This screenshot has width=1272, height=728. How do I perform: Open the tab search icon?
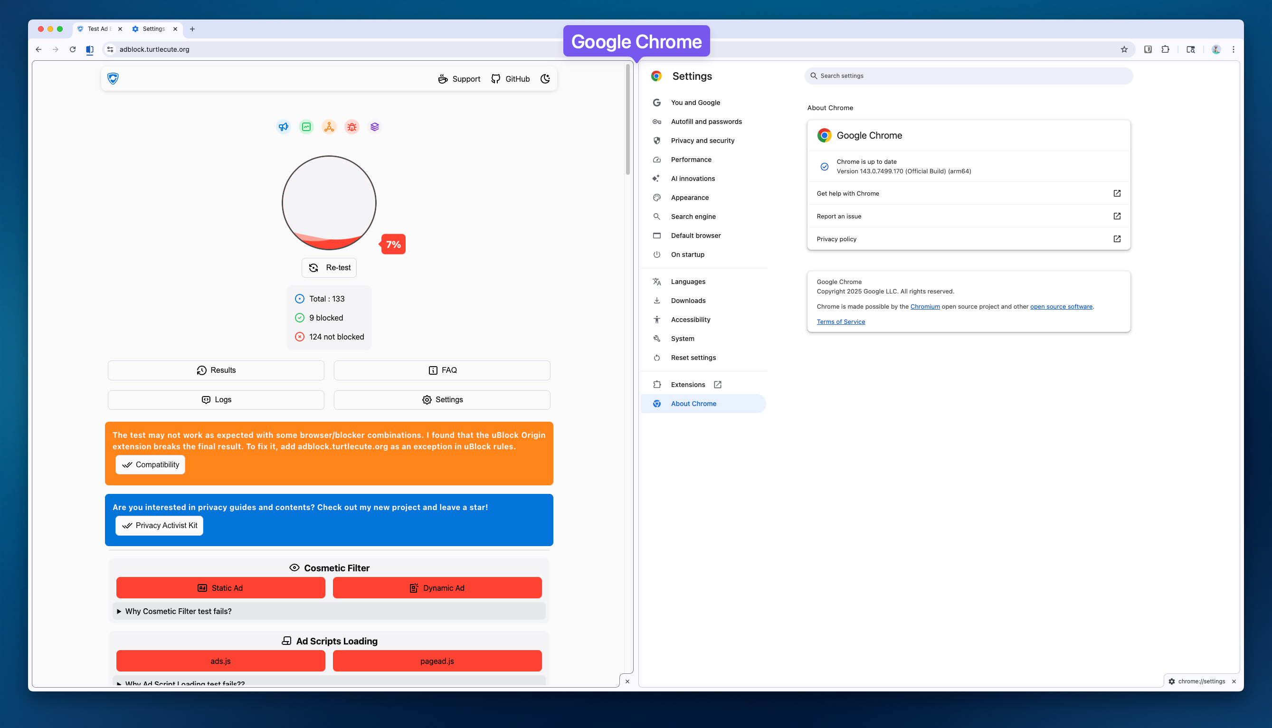[x=1190, y=49]
